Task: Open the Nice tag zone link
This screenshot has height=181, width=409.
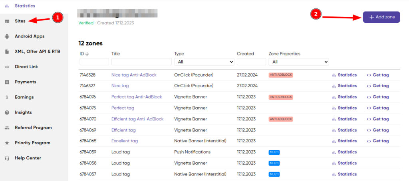Action: [120, 86]
